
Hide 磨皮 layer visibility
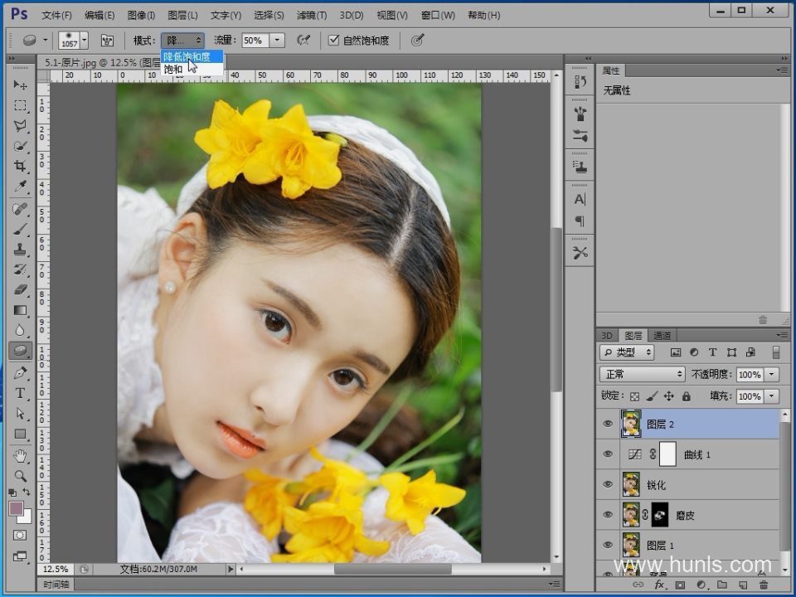coord(608,515)
